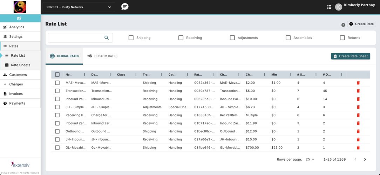Image resolution: width=380 pixels, height=175 pixels.
Task: Open the Kimberly Portnoy user avatar
Action: click(x=338, y=7)
